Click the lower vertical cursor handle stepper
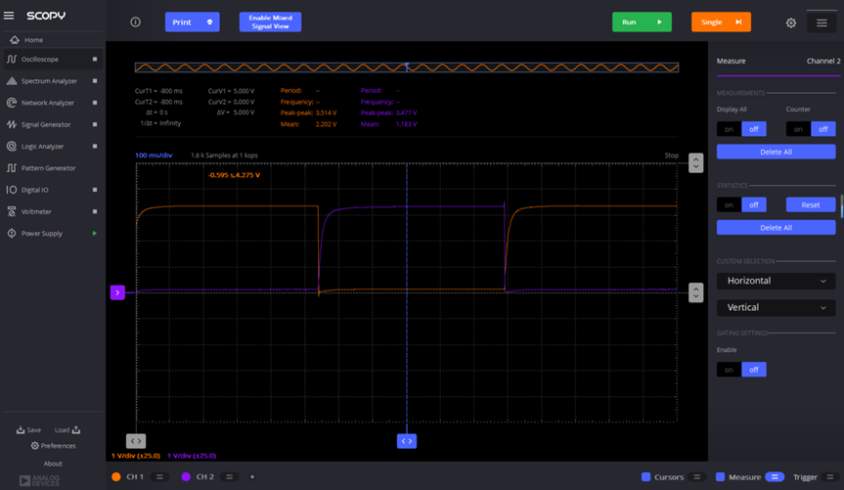This screenshot has width=844, height=490. tap(696, 292)
